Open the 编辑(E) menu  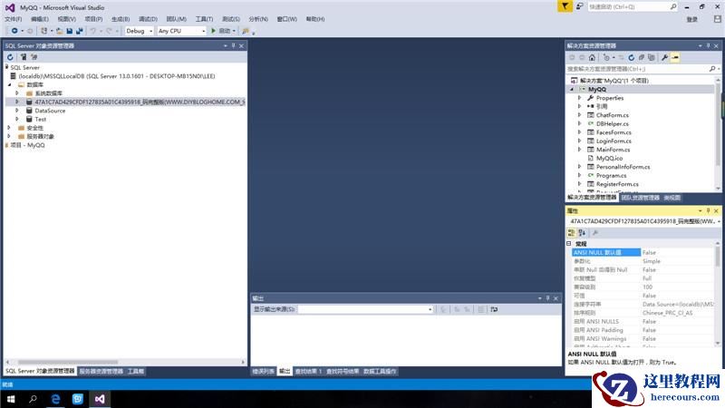[40, 19]
